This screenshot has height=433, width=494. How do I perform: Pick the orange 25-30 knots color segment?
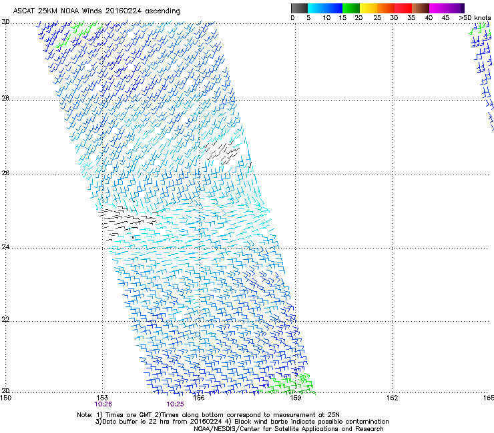(x=386, y=8)
